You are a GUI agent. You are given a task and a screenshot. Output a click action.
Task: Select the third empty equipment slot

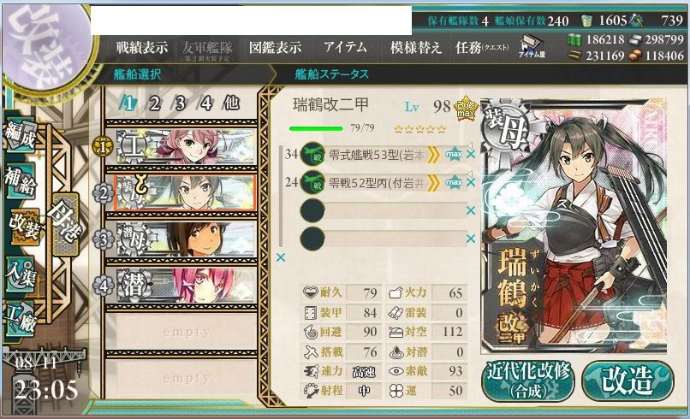pos(384,210)
